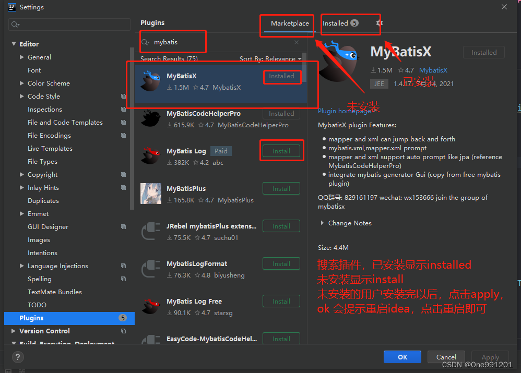Image resolution: width=521 pixels, height=373 pixels.
Task: Expand the Inlay Hints node
Action: (x=21, y=188)
